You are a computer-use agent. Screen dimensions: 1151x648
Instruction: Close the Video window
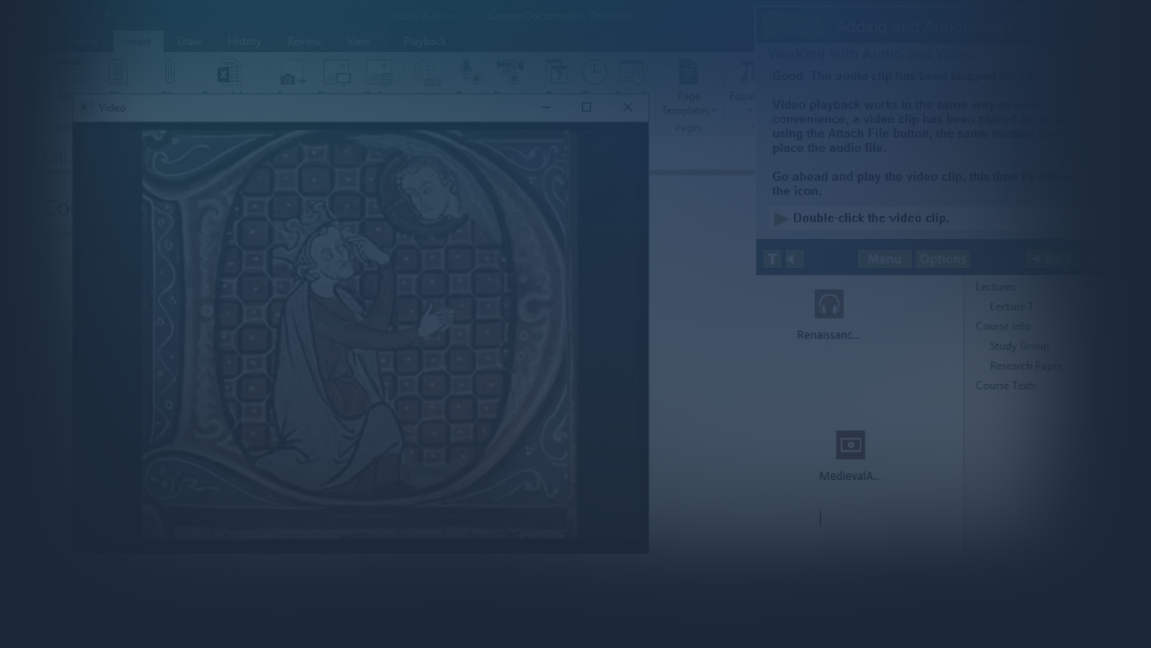pos(628,107)
